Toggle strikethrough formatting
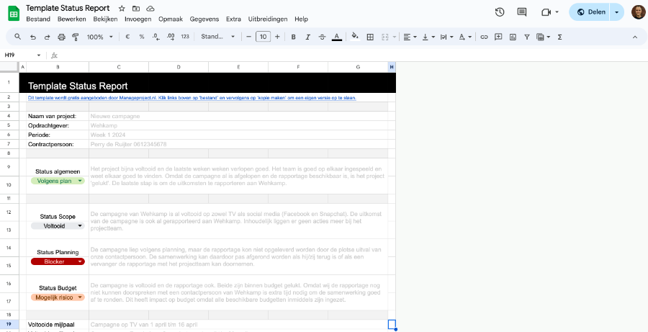The width and height of the screenshot is (648, 332). tap(323, 37)
